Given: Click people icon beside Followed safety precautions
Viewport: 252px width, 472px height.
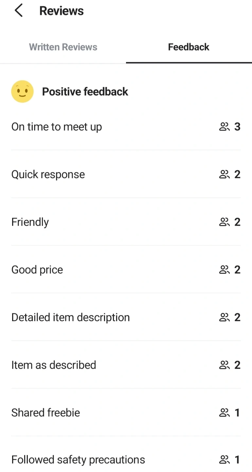Looking at the screenshot, I should coord(224,460).
